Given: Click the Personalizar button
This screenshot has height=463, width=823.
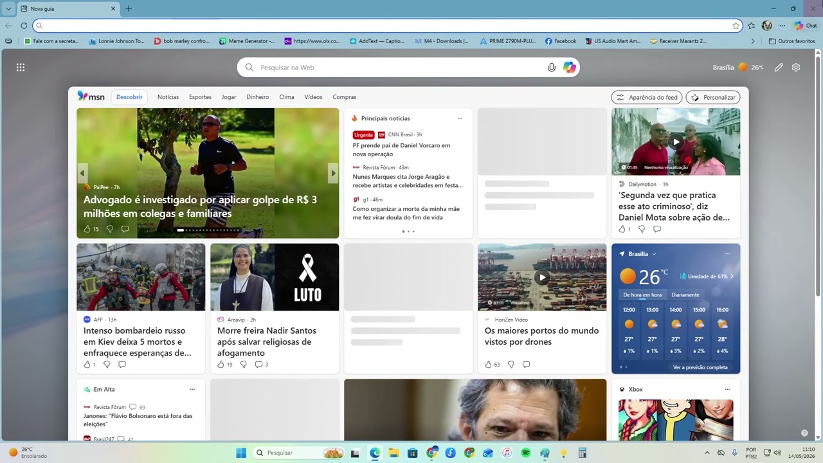Looking at the screenshot, I should coord(713,97).
